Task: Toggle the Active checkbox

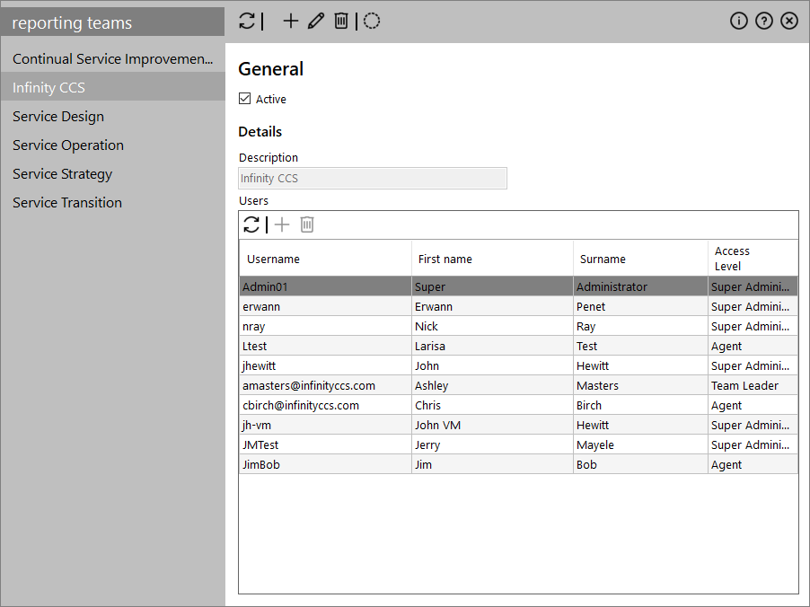Action: point(245,99)
